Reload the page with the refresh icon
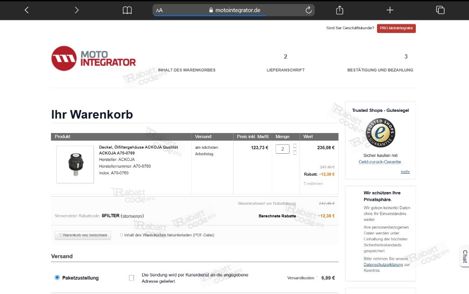The height and width of the screenshot is (294, 469). [308, 10]
